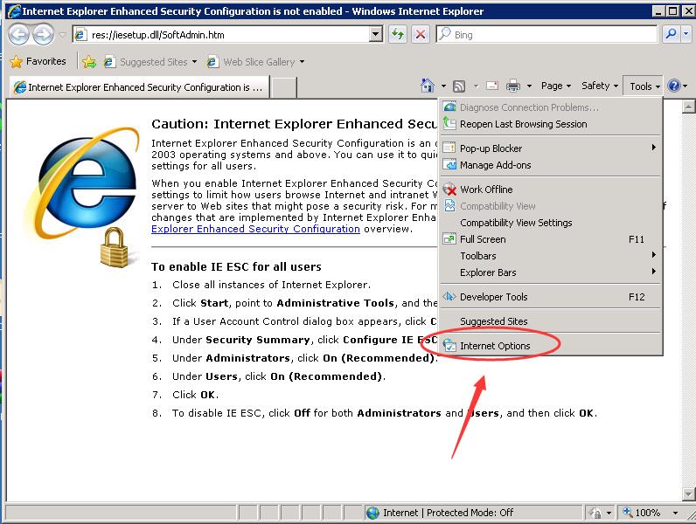Click the scrollbar up arrow

tap(688, 107)
